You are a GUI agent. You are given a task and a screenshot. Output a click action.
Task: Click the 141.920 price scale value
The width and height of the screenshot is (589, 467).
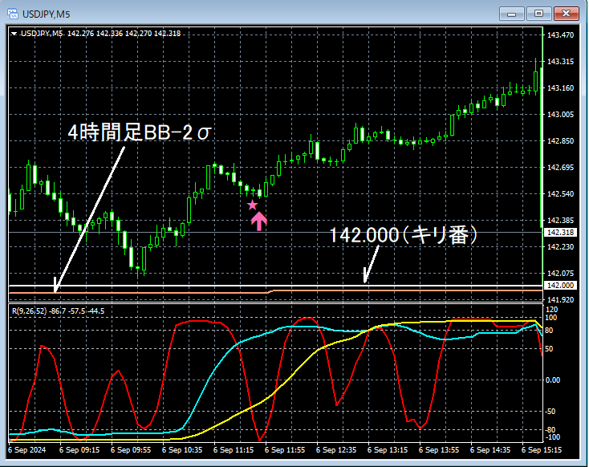tap(560, 300)
